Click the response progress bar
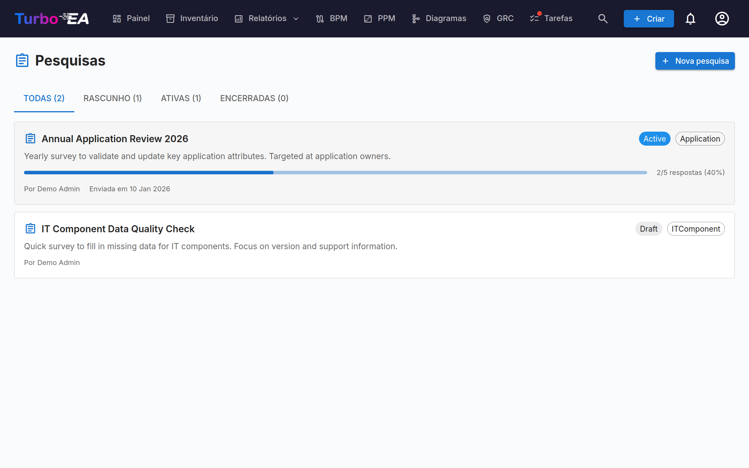 [336, 172]
